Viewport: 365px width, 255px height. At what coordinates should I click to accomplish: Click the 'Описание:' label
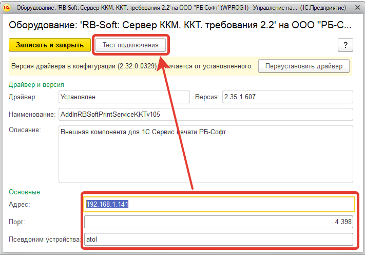[25, 130]
